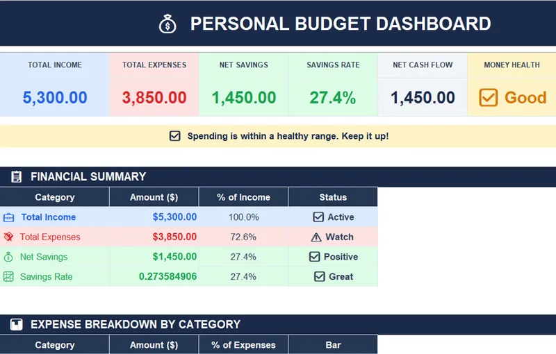Select the Positive status text

tap(341, 257)
